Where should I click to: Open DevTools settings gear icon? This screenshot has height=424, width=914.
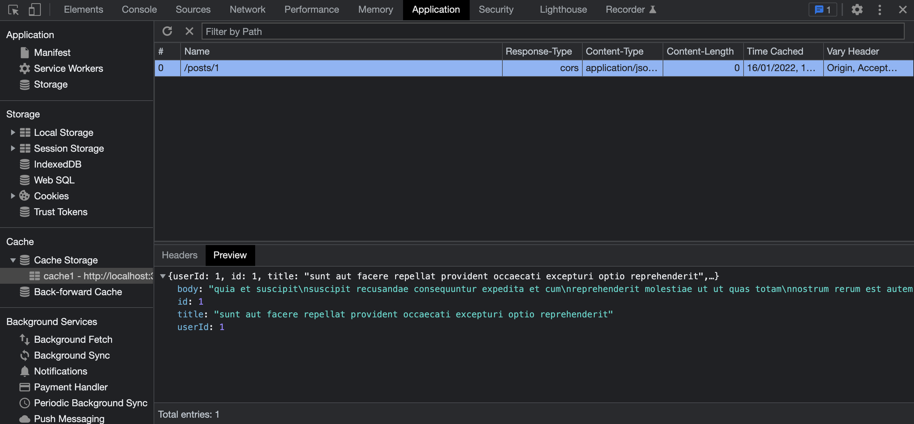click(857, 10)
